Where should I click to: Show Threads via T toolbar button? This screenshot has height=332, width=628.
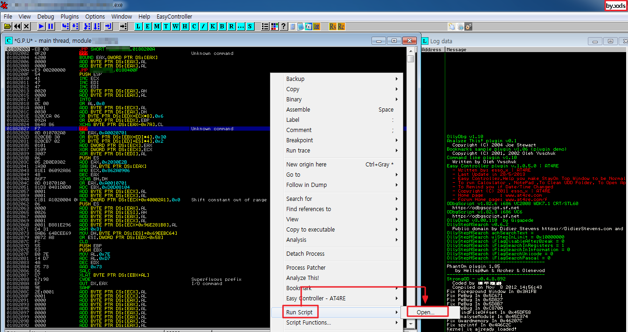point(166,27)
